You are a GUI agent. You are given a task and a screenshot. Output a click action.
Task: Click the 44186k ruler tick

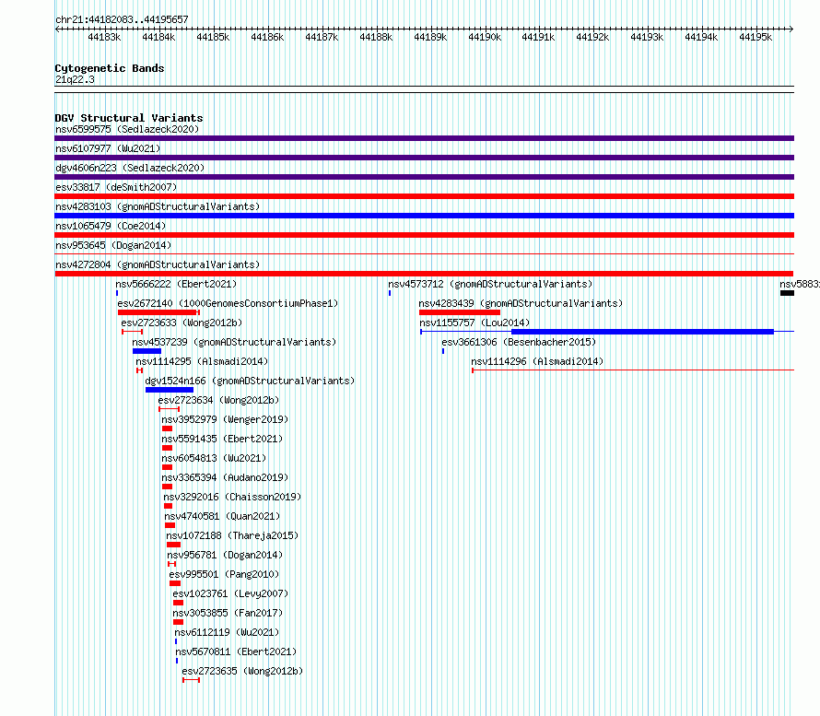pyautogui.click(x=267, y=37)
